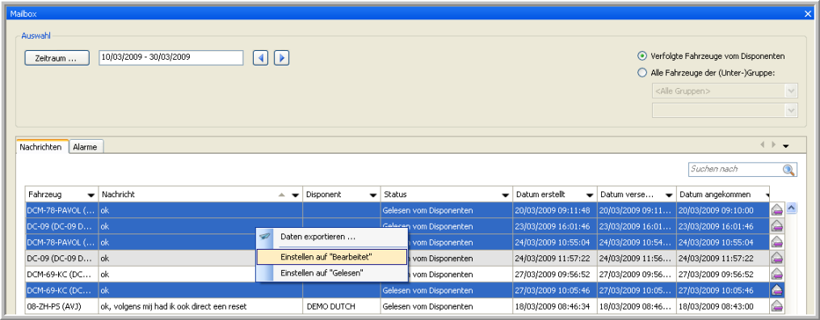820x320 pixels.
Task: Go to the next time period arrow
Action: (282, 57)
